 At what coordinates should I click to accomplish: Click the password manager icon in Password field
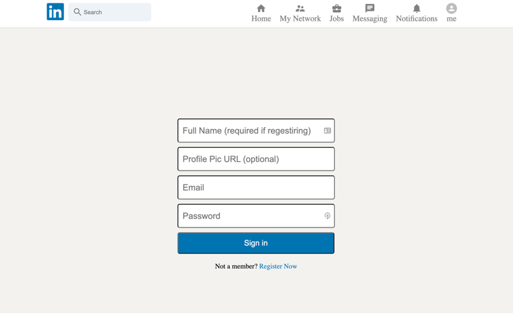[x=327, y=216]
